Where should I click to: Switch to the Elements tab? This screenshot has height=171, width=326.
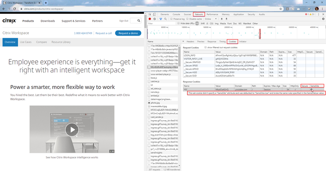[x=165, y=14]
